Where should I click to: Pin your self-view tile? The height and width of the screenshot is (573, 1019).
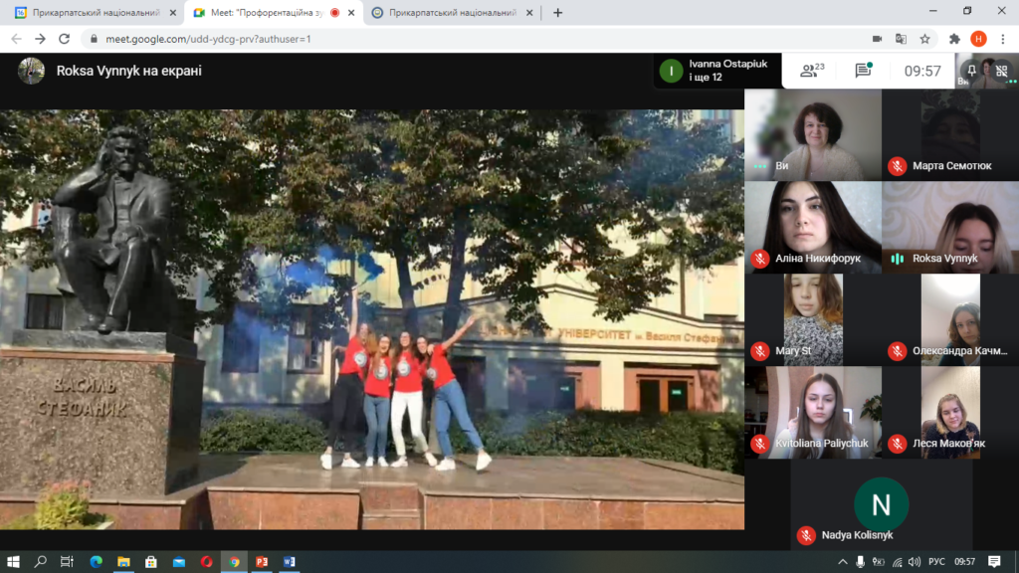(x=972, y=71)
